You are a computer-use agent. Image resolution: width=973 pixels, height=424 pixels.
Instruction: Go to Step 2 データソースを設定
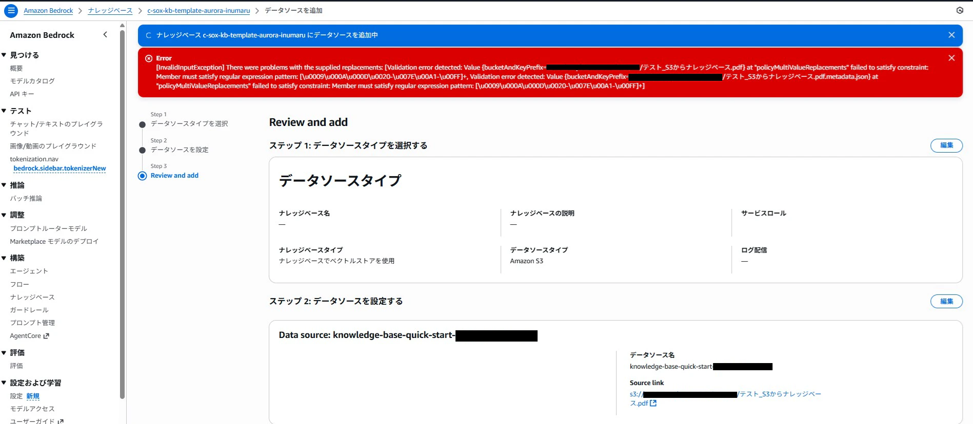180,150
